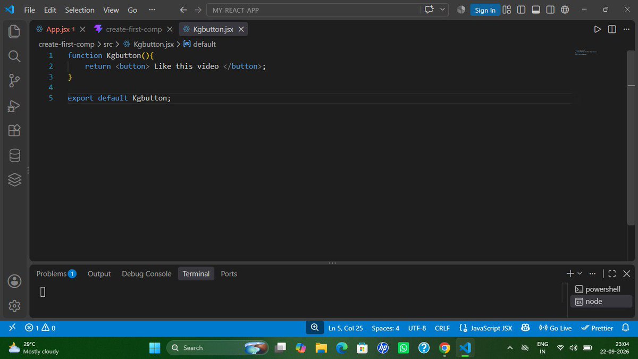Viewport: 638px width, 359px height.
Task: Split the editor to the right
Action: click(612, 29)
